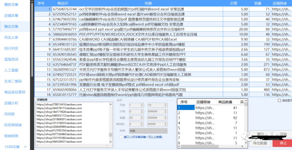Click the 导出数据 button

(x=260, y=143)
